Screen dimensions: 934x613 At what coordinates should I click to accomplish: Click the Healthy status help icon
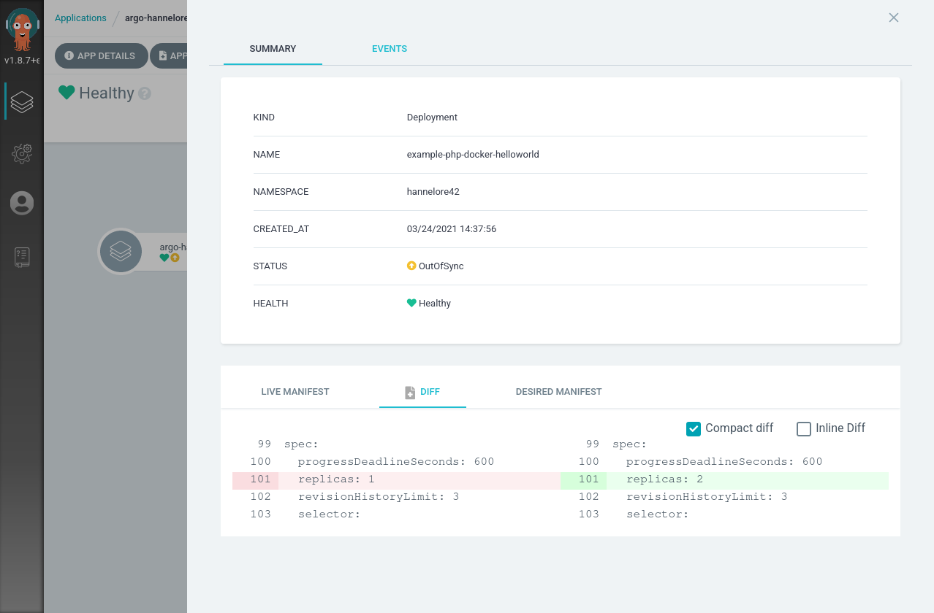145,93
